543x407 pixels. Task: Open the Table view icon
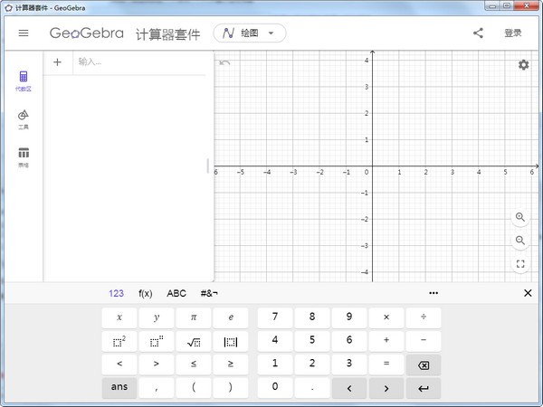(24, 157)
